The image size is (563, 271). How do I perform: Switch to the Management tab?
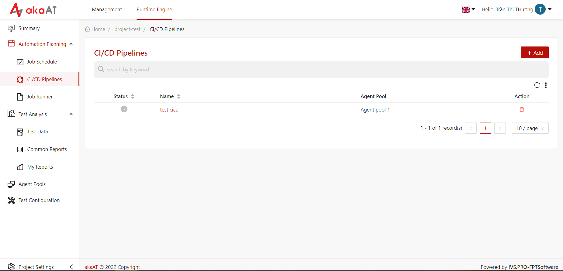click(x=107, y=9)
